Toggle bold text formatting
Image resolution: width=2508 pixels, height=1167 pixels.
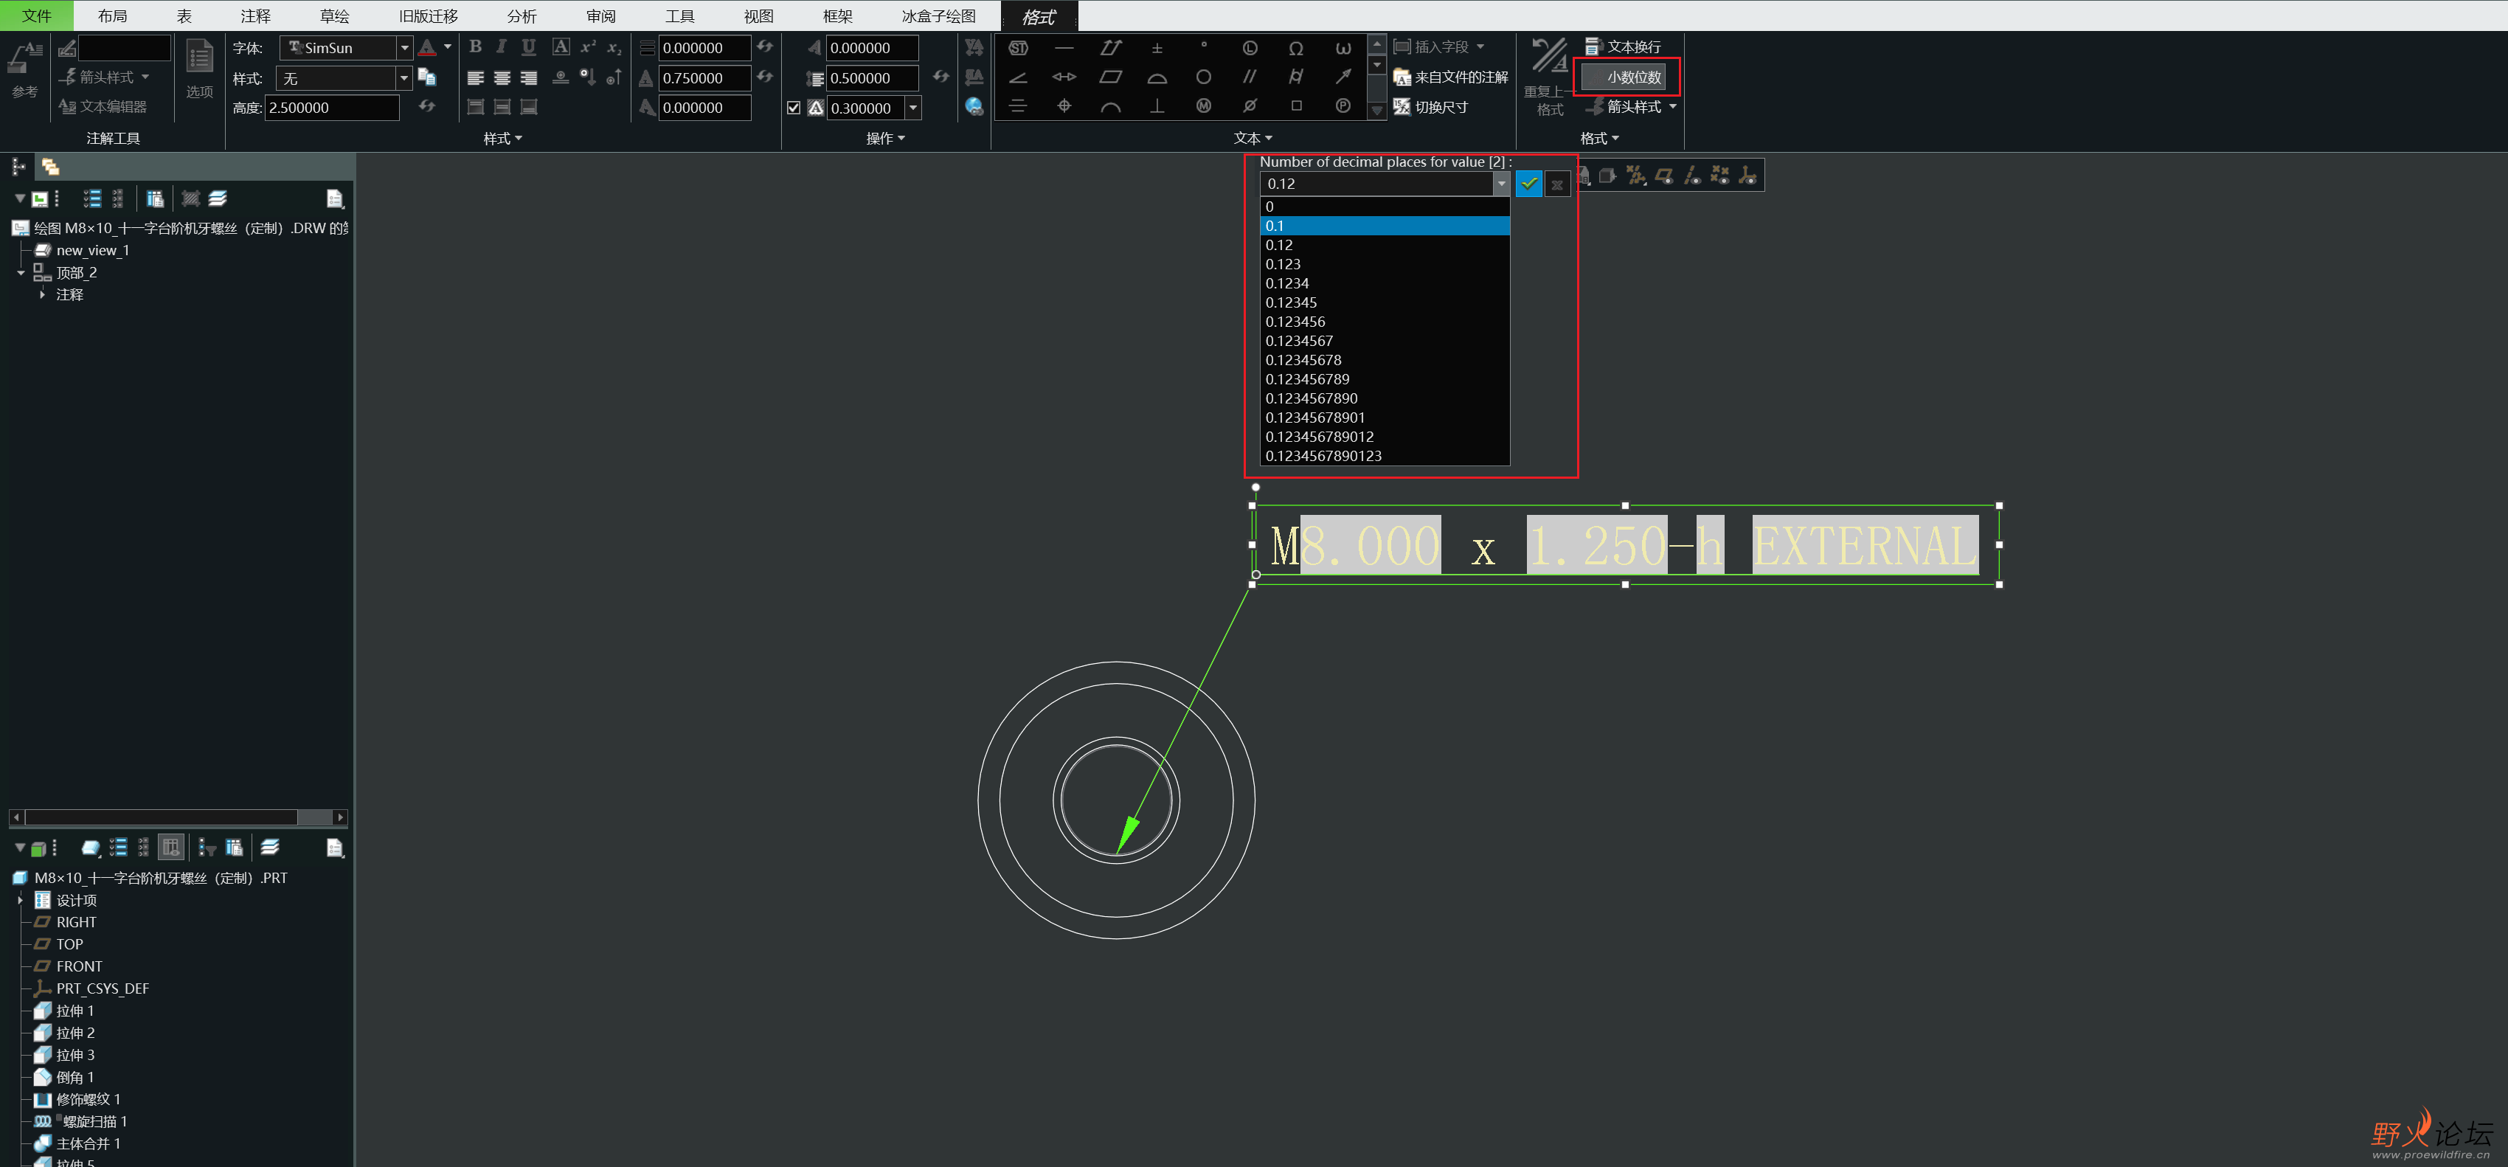coord(475,46)
